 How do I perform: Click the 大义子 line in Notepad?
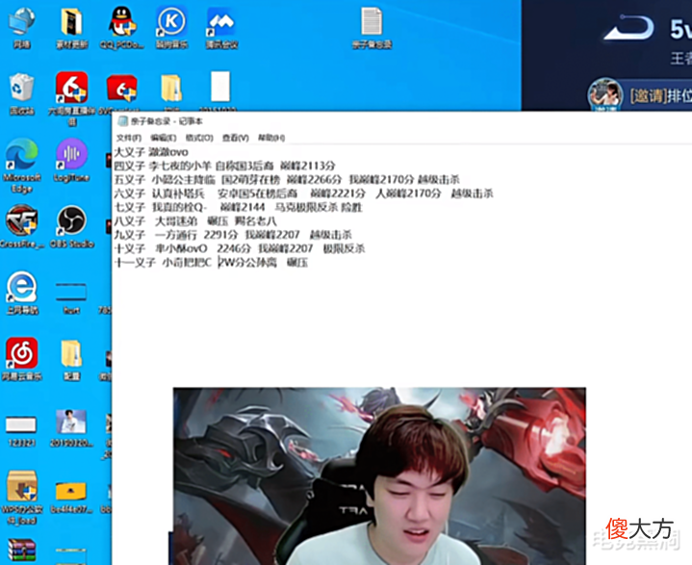151,152
